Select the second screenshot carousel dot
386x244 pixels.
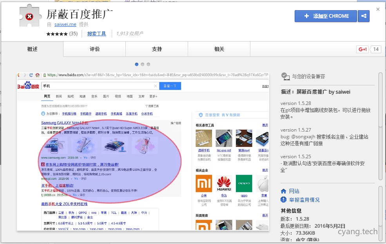click(142, 64)
